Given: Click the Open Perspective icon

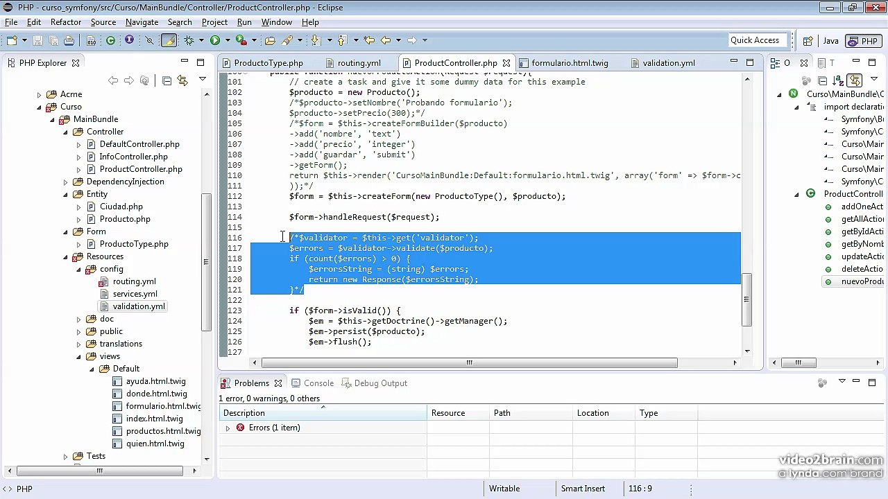Looking at the screenshot, I should tap(808, 40).
